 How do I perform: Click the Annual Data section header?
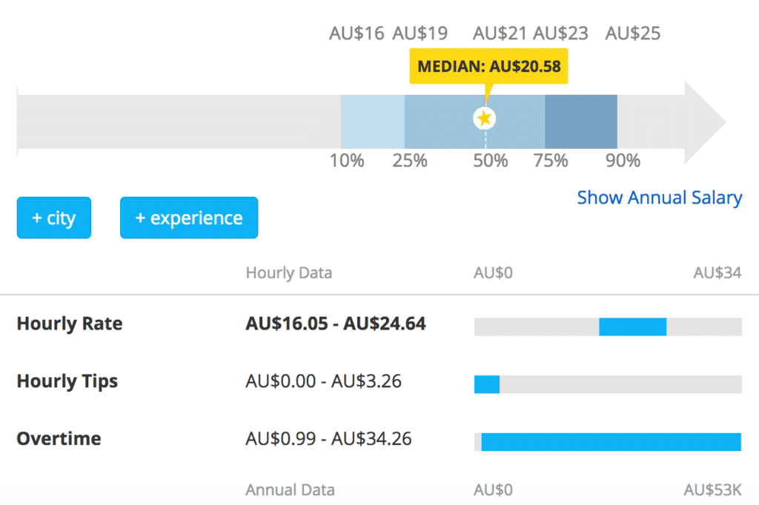[x=290, y=489]
